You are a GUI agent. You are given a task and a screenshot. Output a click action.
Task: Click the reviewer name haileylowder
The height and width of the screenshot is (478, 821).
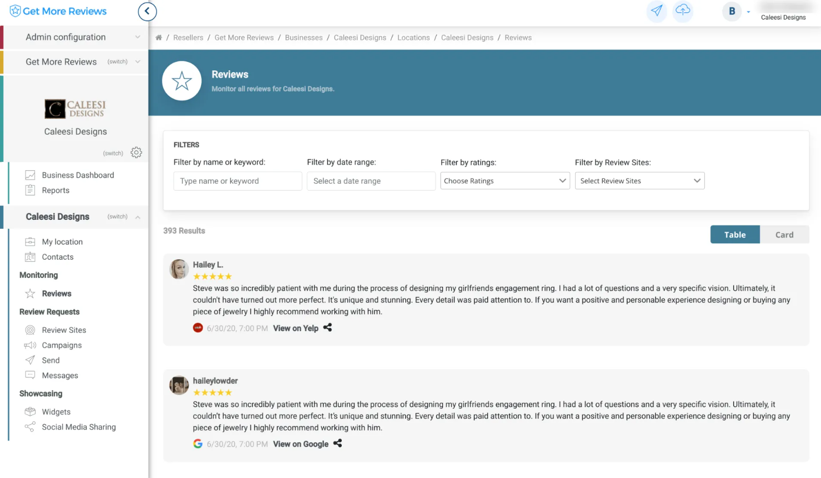(215, 381)
